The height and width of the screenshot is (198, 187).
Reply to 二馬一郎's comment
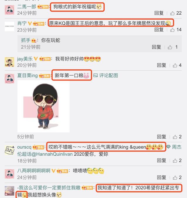tap(159, 13)
